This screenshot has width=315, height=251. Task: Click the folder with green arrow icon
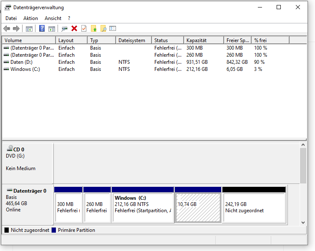93,28
